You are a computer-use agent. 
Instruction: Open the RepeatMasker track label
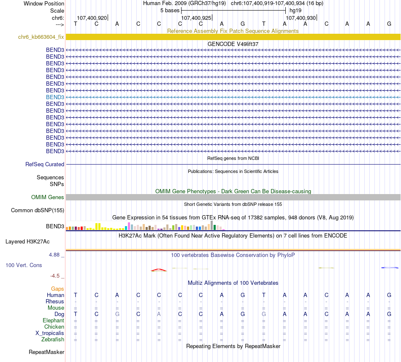46,352
